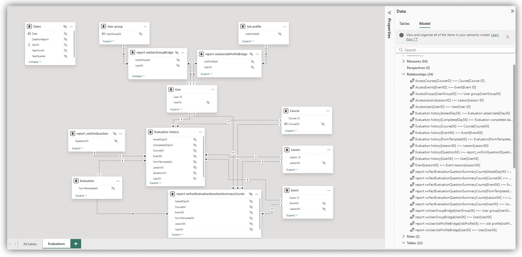
Task: Select Perspectives (0) in the model tree
Action: coord(418,68)
